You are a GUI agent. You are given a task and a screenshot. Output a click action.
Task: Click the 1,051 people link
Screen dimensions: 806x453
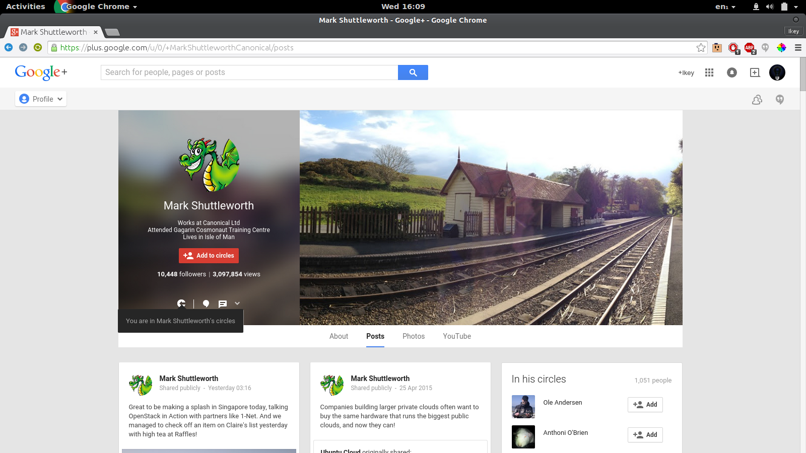click(x=653, y=381)
